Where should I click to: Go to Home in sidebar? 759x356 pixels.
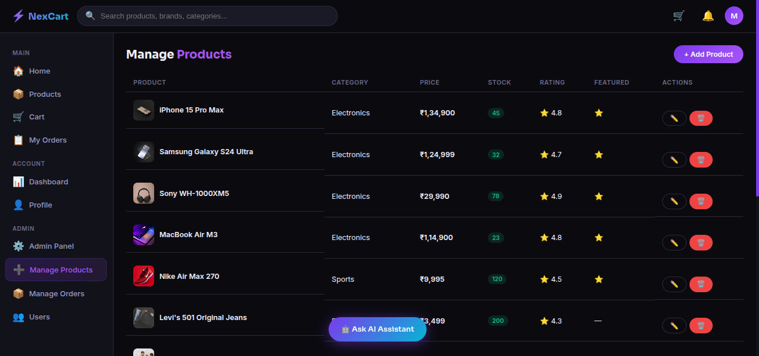56,71
